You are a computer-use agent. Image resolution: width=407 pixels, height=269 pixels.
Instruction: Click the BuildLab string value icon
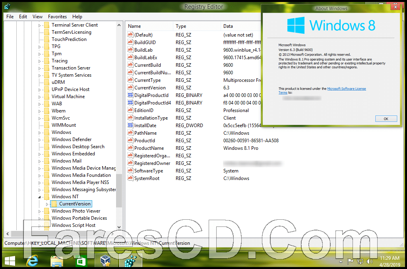[130, 50]
